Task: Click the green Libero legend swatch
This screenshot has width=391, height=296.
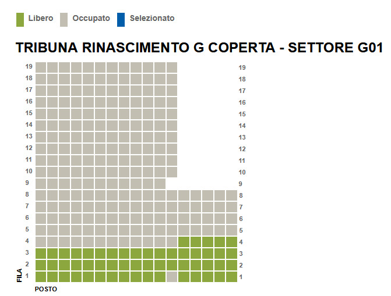Action: click(x=20, y=19)
